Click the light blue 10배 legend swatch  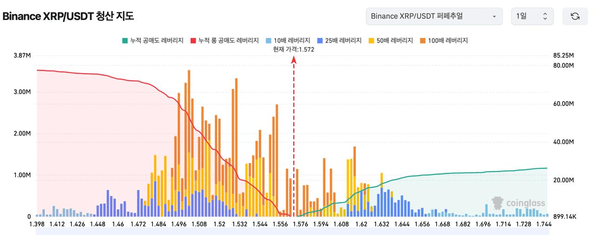click(269, 40)
